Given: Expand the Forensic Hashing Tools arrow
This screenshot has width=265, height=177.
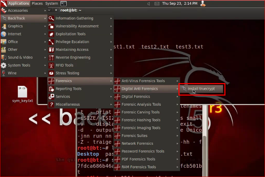Looking at the screenshot, I should (x=177, y=120).
